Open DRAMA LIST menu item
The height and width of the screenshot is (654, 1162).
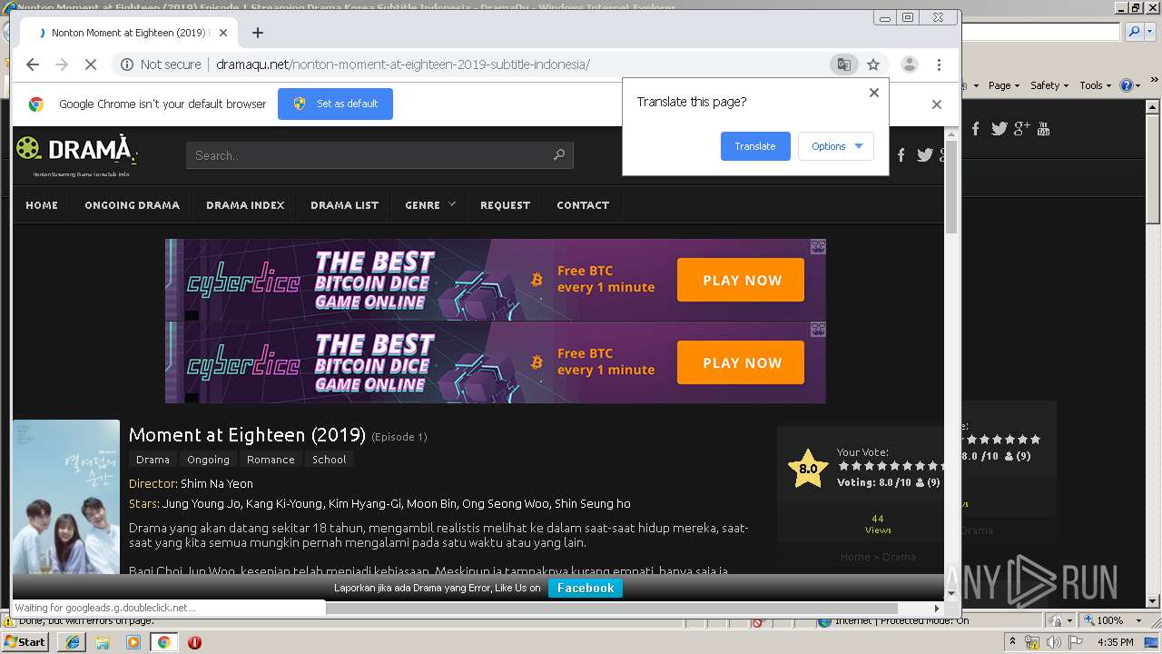[344, 205]
